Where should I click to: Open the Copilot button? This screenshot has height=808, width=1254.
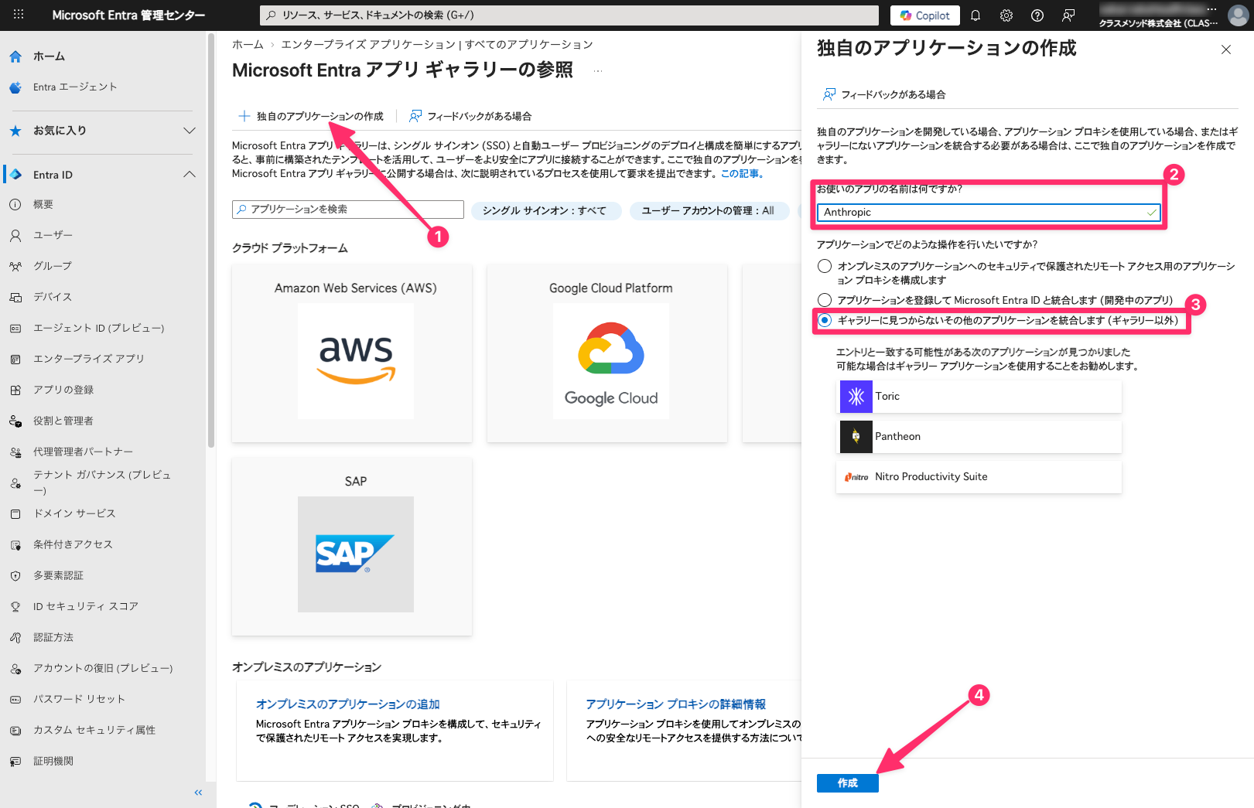click(x=925, y=15)
